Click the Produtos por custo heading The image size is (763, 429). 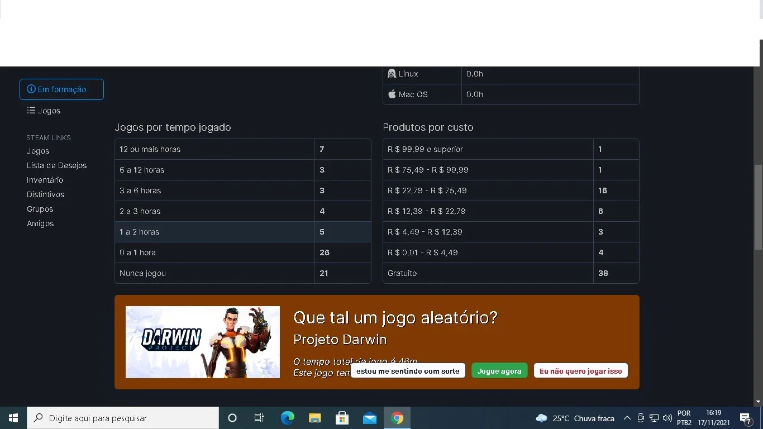[428, 127]
